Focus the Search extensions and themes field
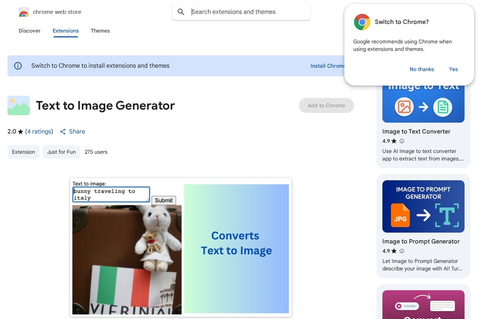This screenshot has height=319, width=478. tap(246, 12)
